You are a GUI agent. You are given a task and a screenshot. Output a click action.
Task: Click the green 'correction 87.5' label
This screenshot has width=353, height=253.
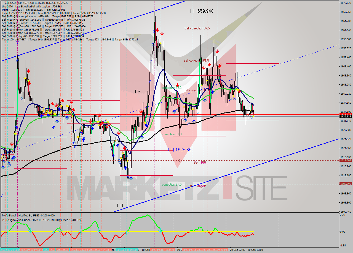point(172,185)
